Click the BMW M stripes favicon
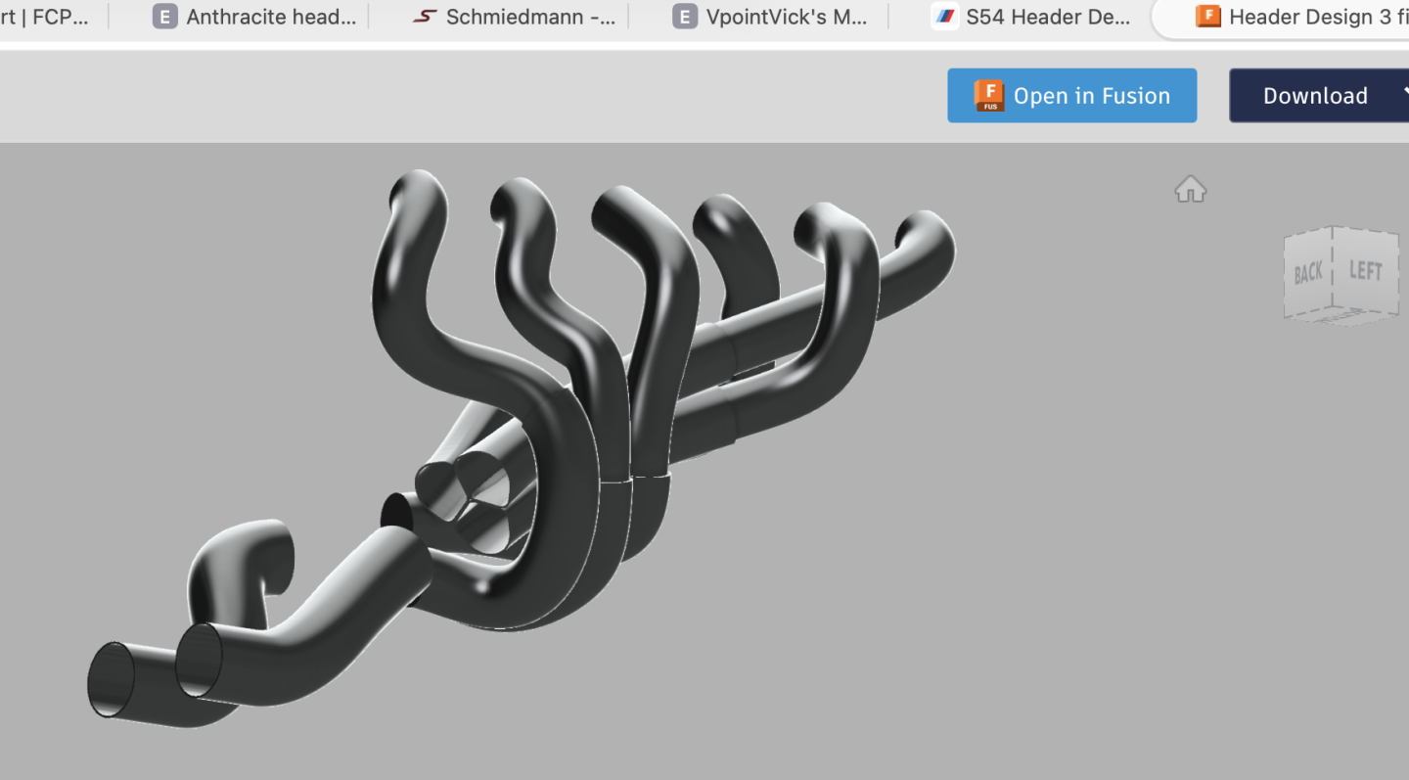 pos(944,17)
